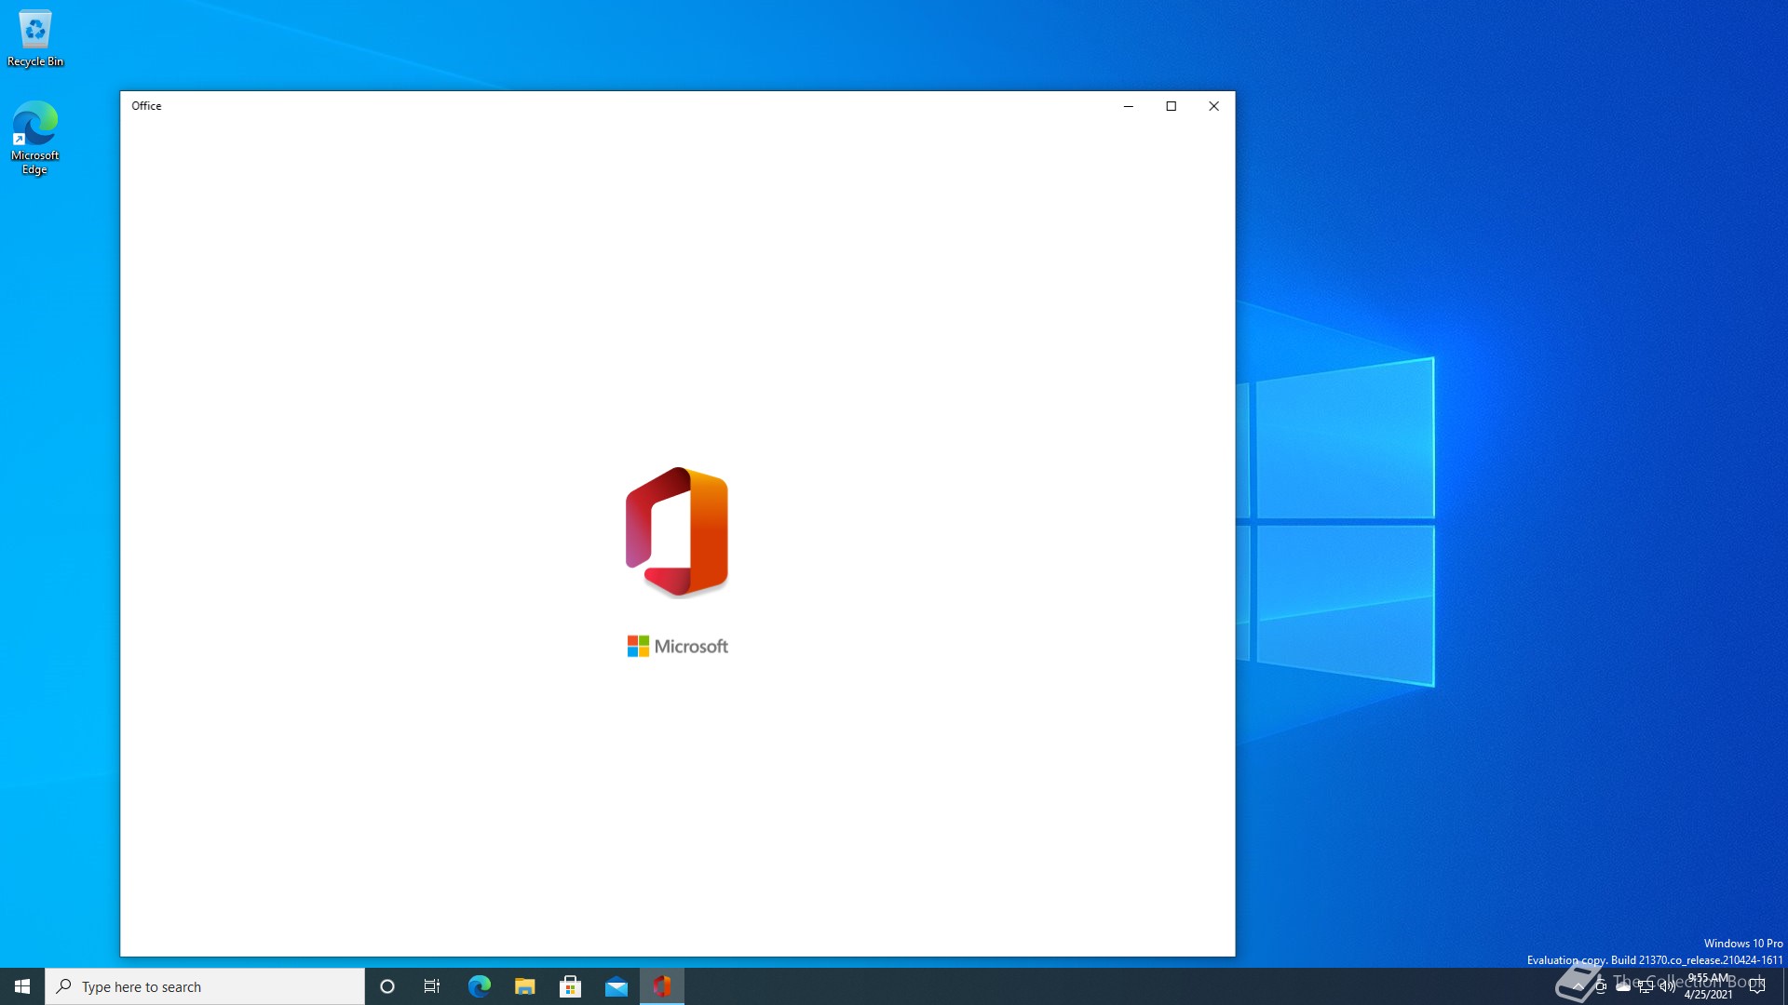Launch Microsoft Edge from the taskbar
Viewport: 1788px width, 1005px height.
pos(479,986)
